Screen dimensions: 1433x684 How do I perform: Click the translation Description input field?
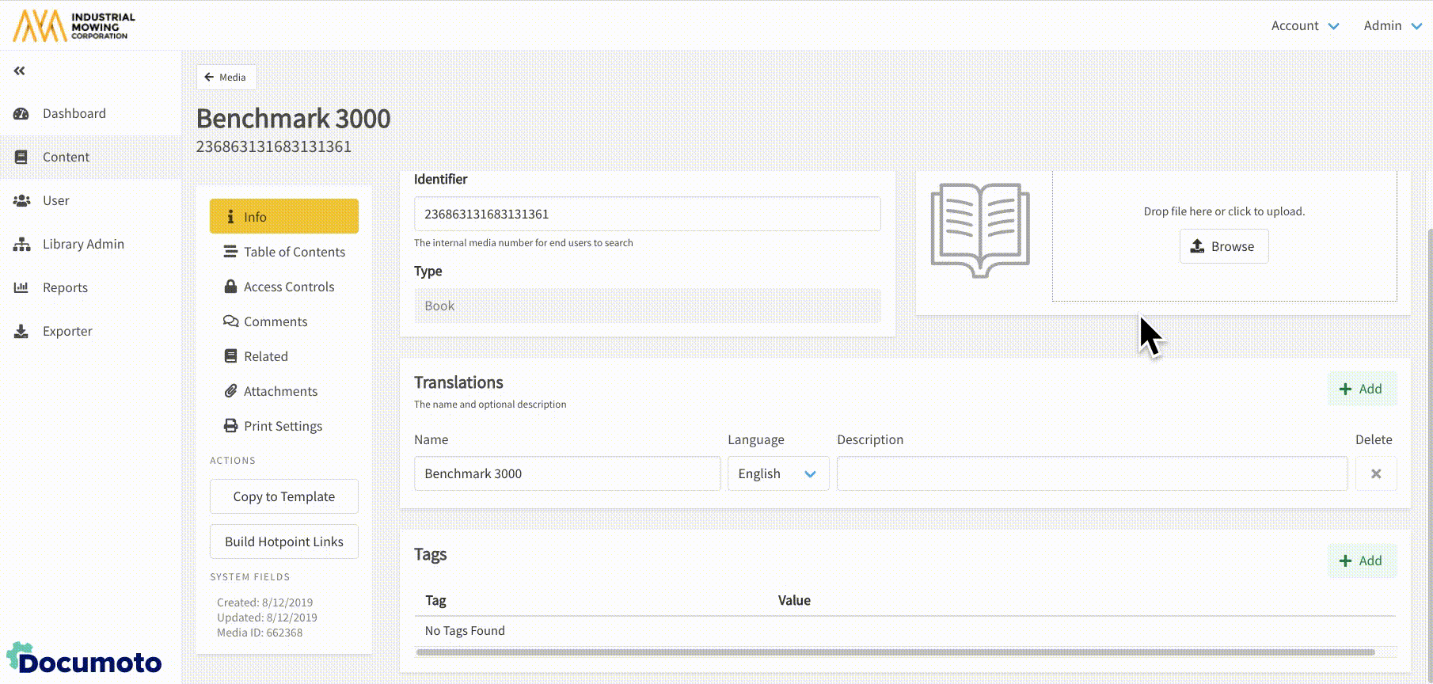tap(1091, 473)
